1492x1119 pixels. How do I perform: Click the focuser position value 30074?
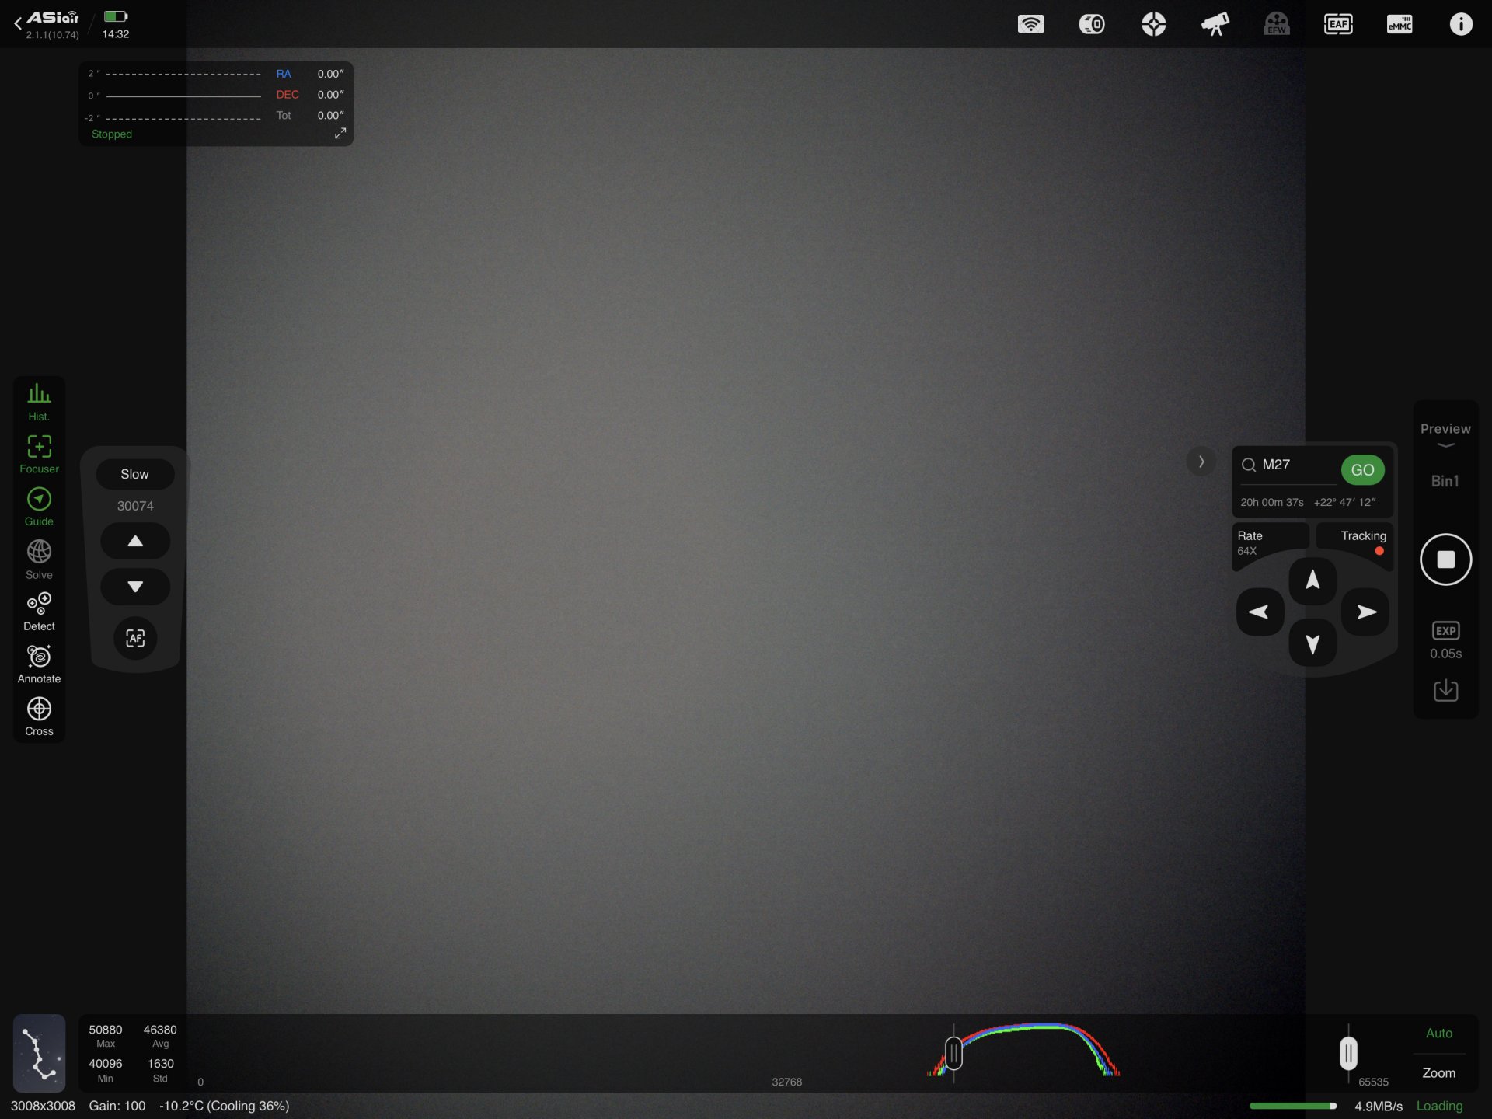pos(135,506)
